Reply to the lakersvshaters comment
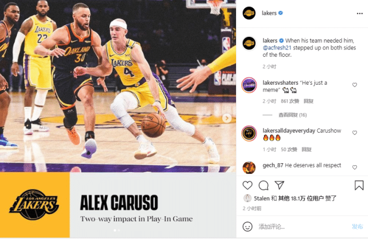 coord(309,101)
